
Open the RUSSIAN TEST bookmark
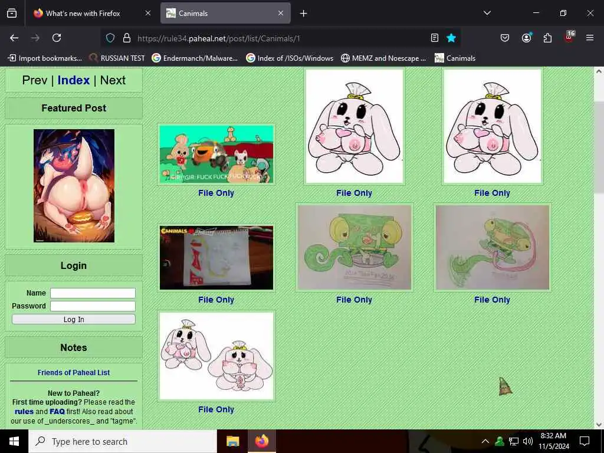[x=117, y=58]
